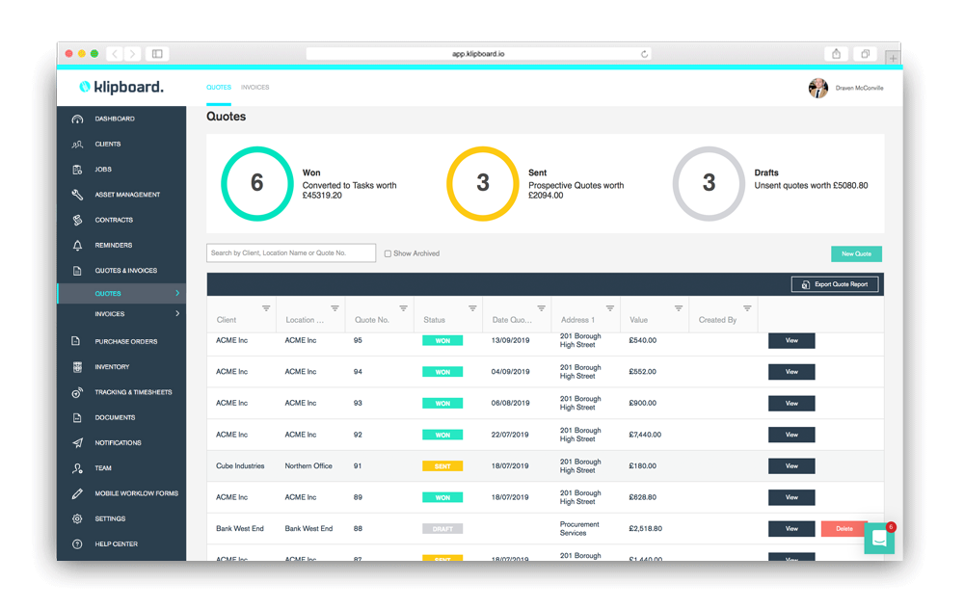The width and height of the screenshot is (964, 609).
Task: Open the browser tab overview icon
Action: 865,54
